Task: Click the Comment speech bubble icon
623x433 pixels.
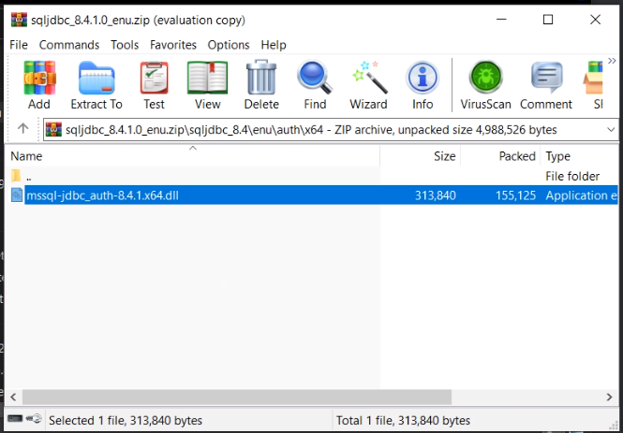Action: click(x=545, y=85)
